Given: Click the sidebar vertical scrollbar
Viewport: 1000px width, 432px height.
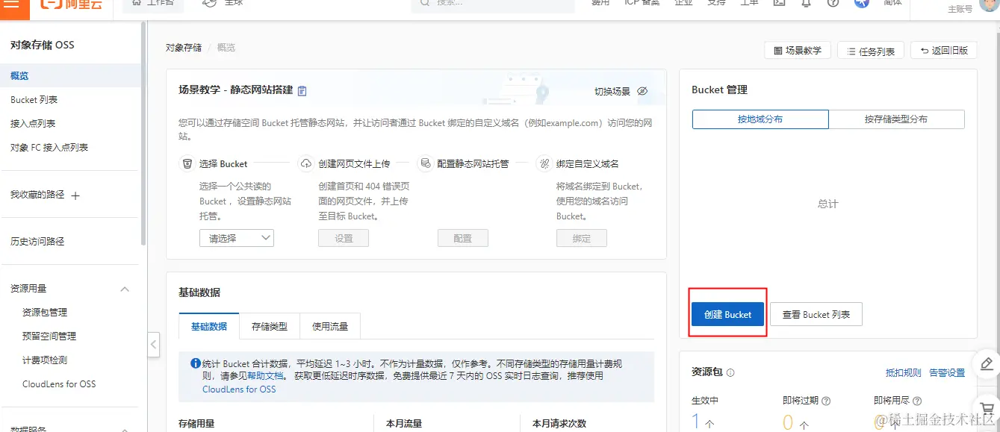Looking at the screenshot, I should 143,134.
